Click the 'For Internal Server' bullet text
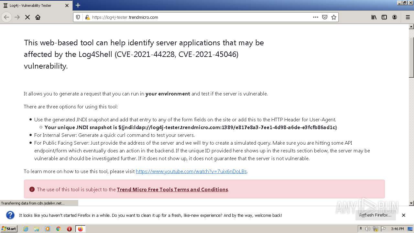This screenshot has height=233, width=414. 114,135
